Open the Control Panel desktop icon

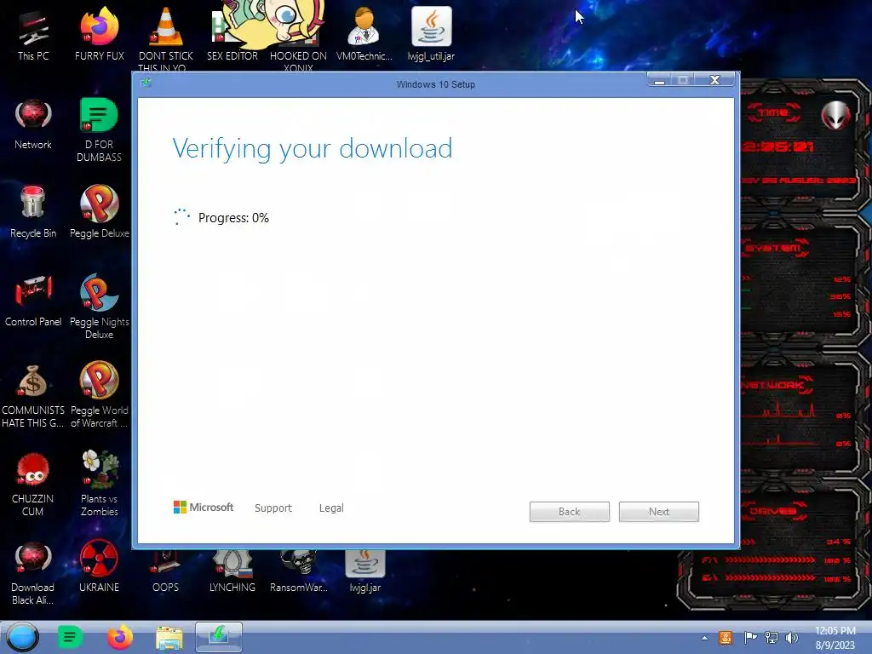33,301
